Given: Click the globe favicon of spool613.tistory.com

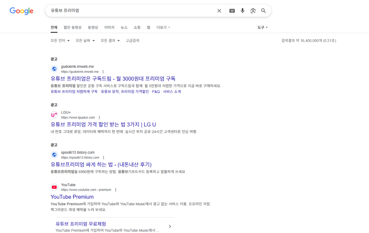Looking at the screenshot, I should (x=54, y=155).
